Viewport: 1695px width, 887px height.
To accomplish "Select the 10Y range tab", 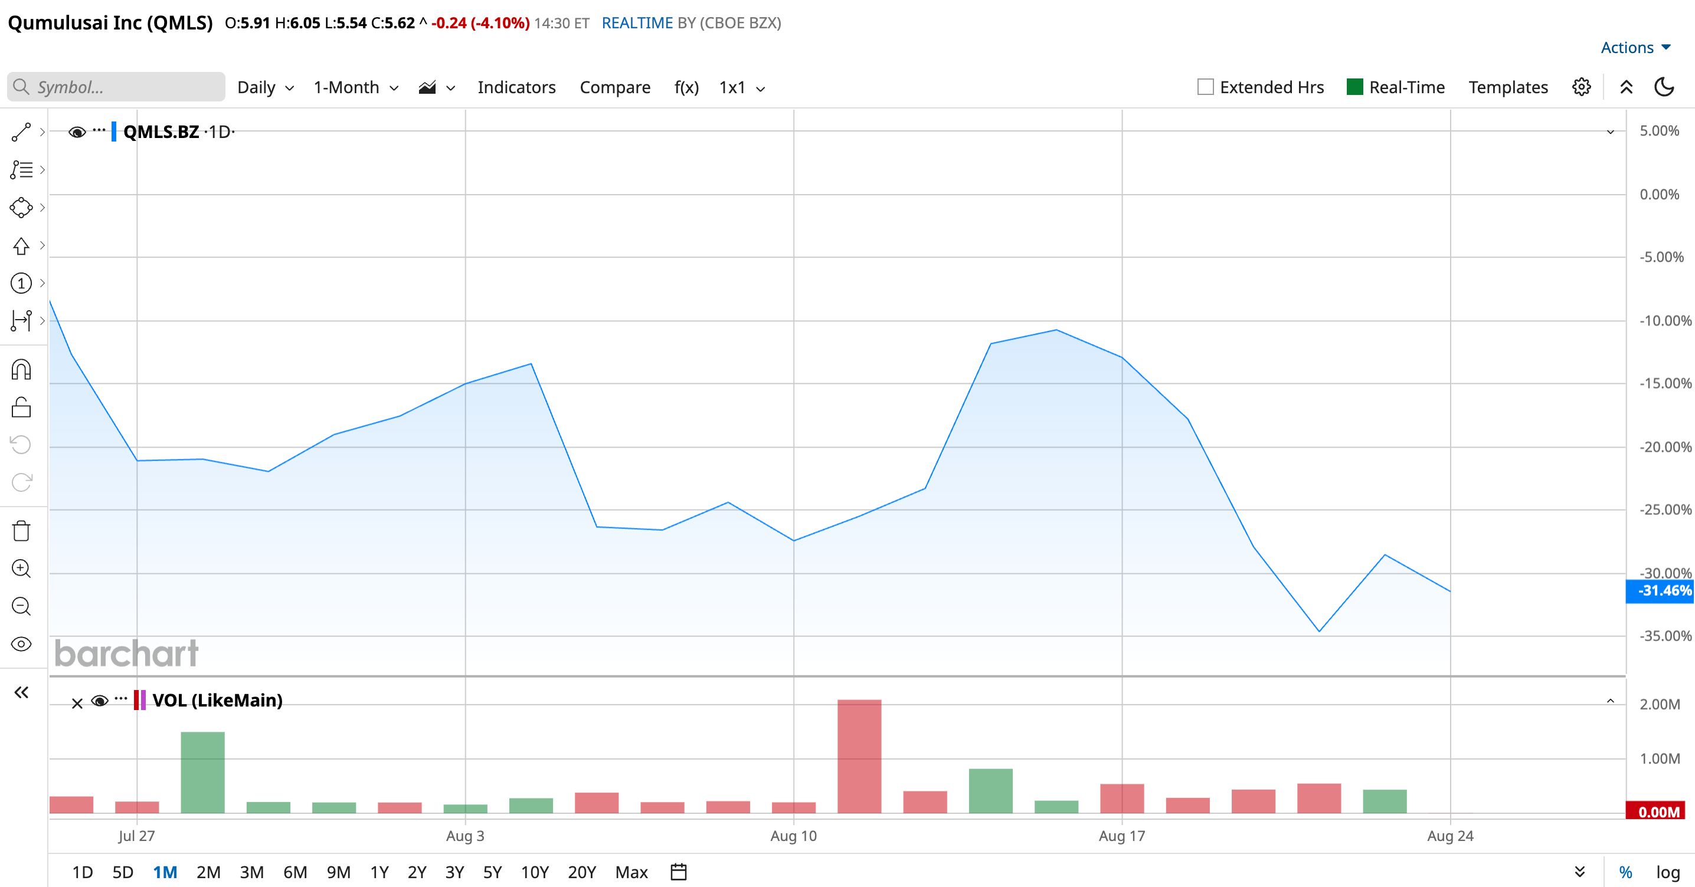I will [535, 872].
